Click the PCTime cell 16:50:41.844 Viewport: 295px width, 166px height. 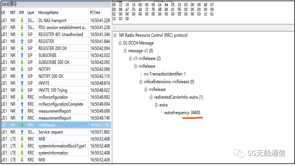(x=100, y=41)
